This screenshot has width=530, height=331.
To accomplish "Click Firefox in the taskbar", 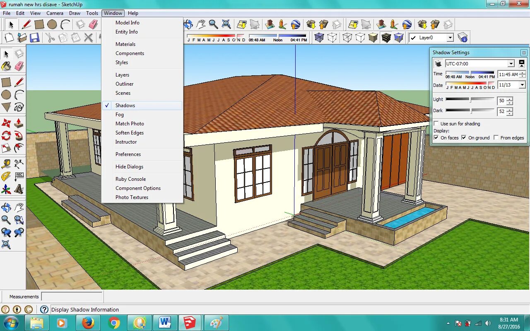I will [x=88, y=323].
